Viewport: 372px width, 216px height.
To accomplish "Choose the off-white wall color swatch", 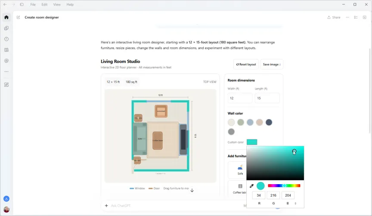I will pyautogui.click(x=231, y=122).
